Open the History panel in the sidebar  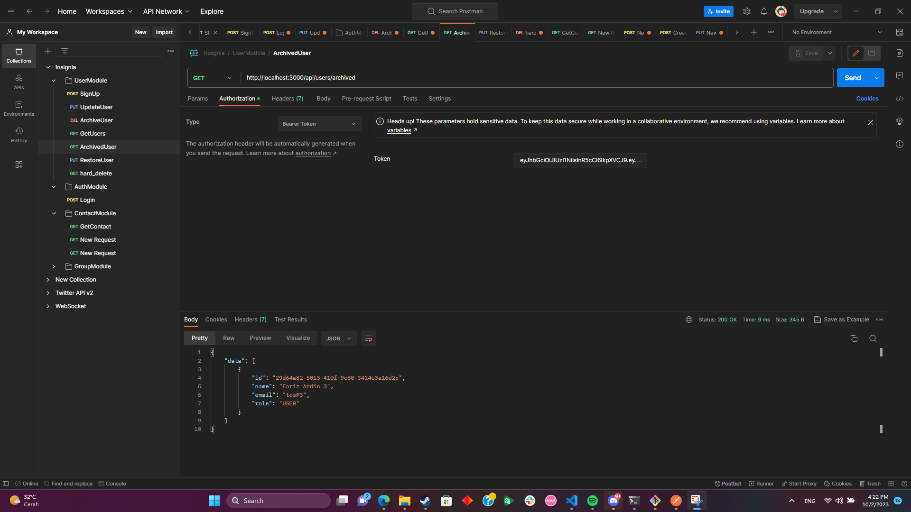[19, 134]
